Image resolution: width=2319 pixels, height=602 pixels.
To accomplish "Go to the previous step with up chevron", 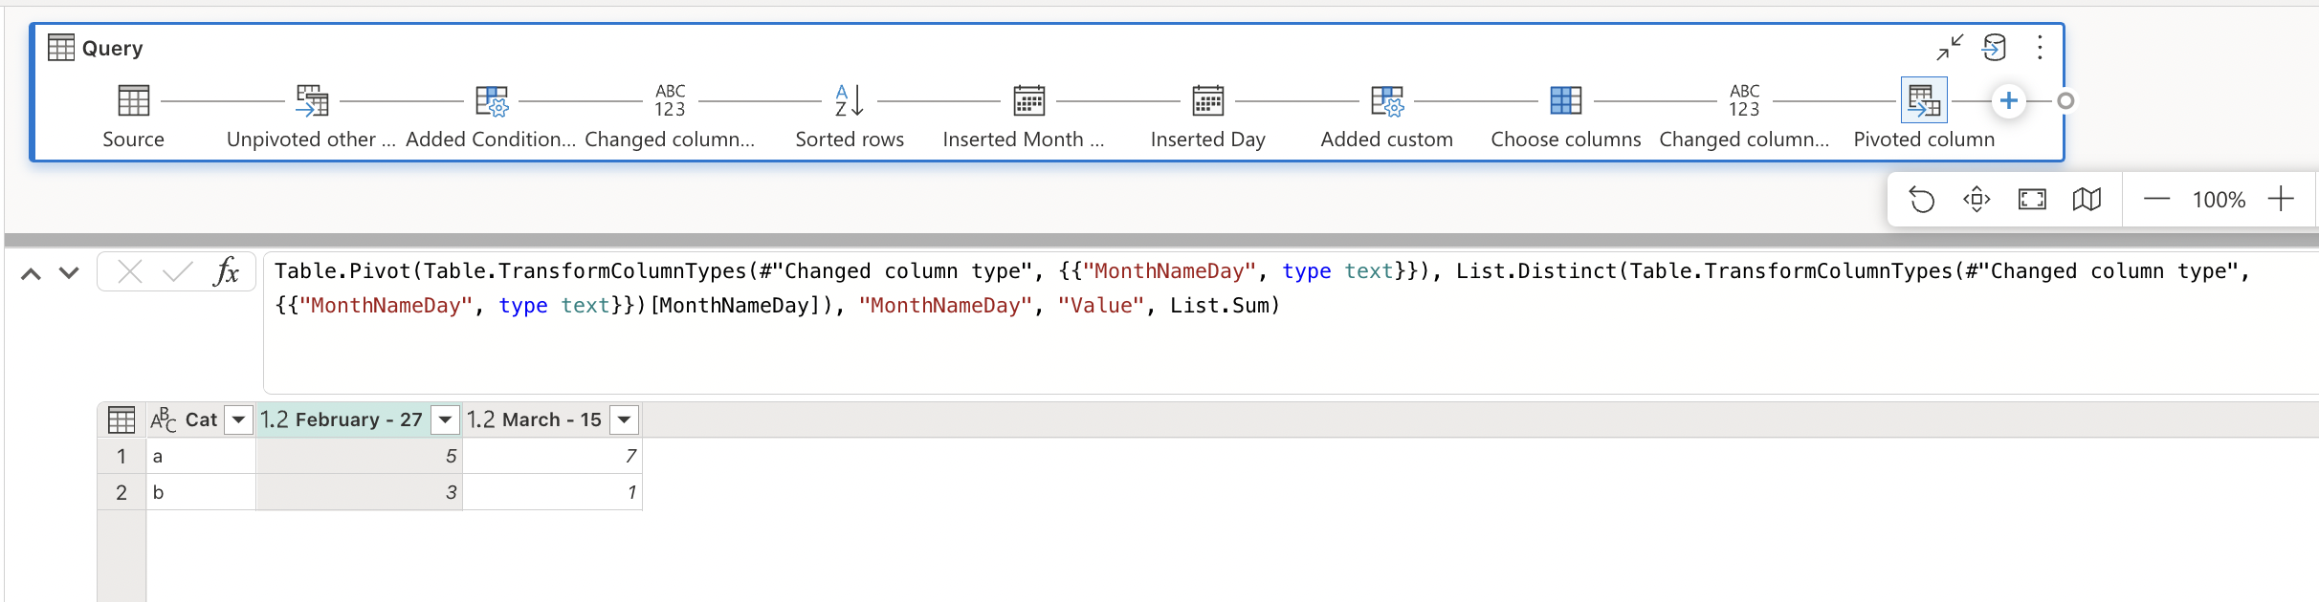I will [31, 273].
